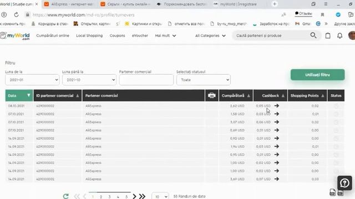Open a new browser tab
This screenshot has height=199, width=355.
(275, 4)
